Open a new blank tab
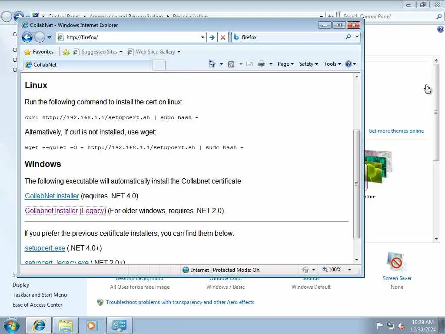 (159, 65)
